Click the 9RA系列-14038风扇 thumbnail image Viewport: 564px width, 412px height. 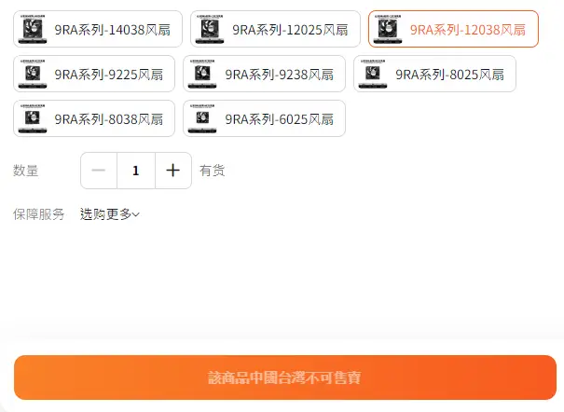[x=33, y=29]
